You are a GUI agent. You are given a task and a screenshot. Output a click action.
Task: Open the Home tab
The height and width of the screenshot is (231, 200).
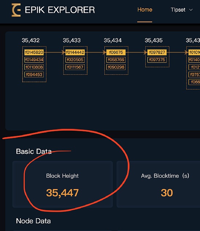tap(145, 10)
